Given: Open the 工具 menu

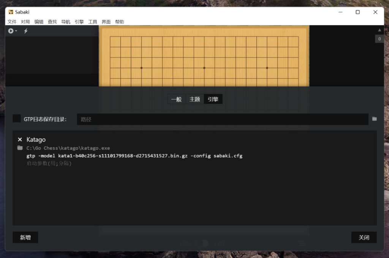Looking at the screenshot, I should coord(93,22).
